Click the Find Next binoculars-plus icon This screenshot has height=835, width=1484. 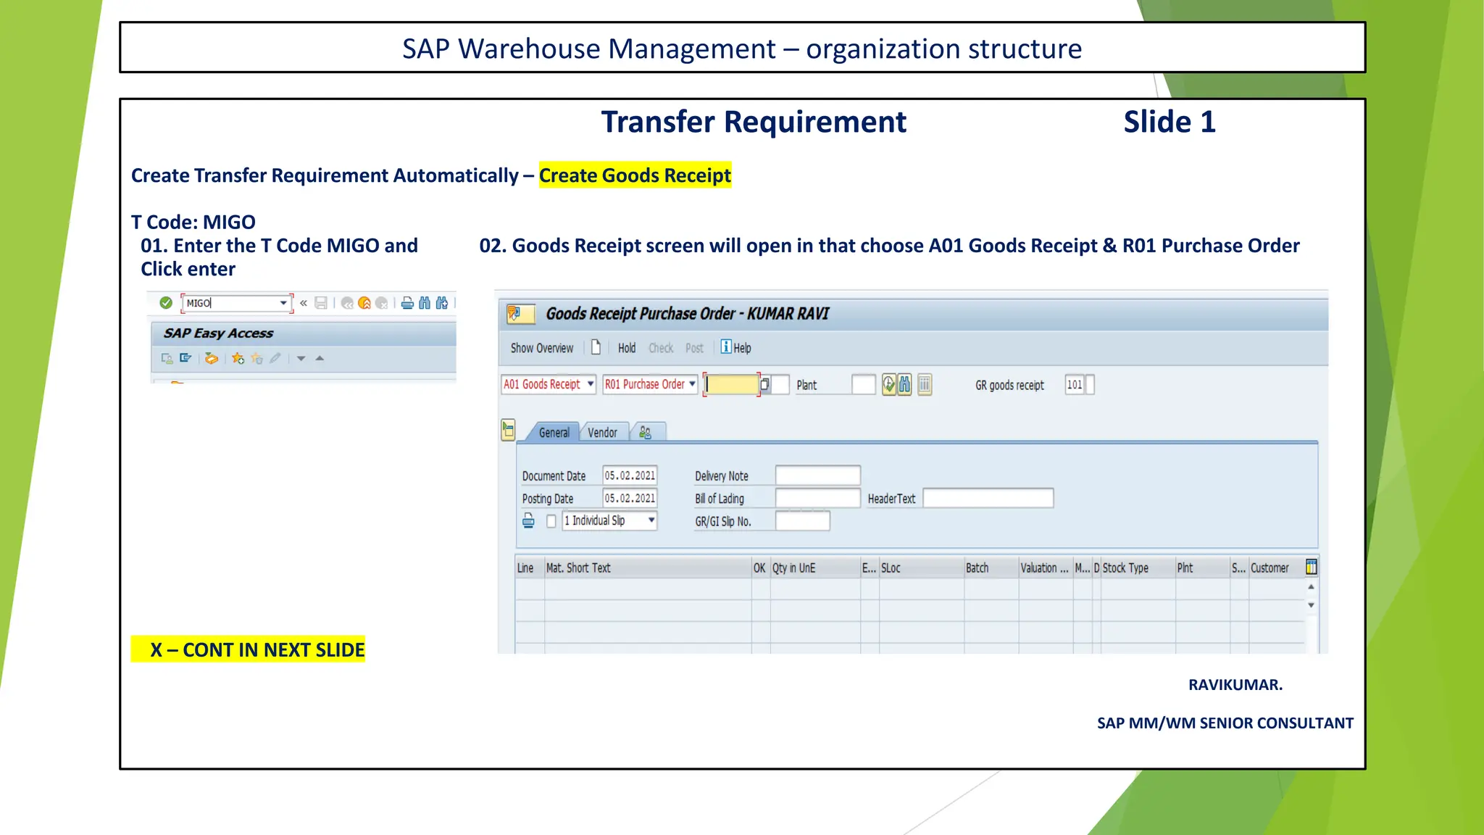(442, 303)
